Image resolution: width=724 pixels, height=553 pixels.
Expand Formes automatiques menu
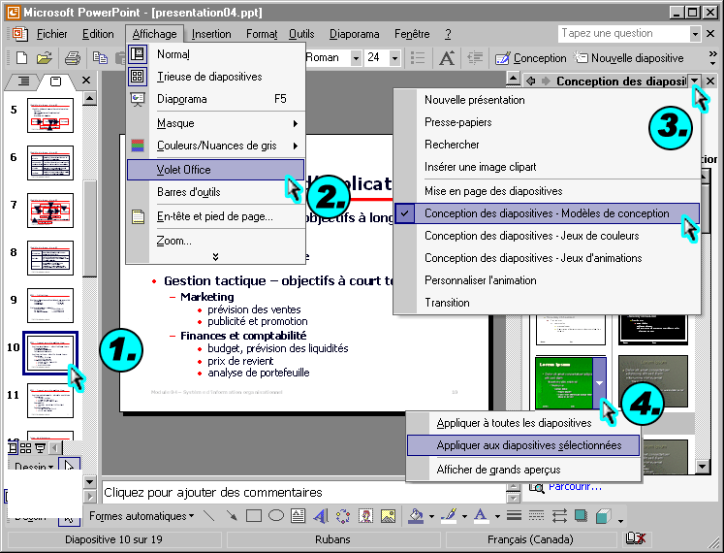coord(142,516)
